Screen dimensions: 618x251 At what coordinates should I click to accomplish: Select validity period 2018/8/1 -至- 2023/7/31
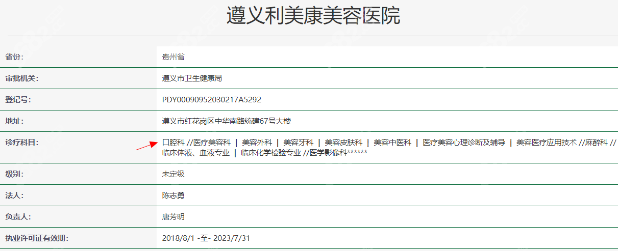tap(206, 238)
